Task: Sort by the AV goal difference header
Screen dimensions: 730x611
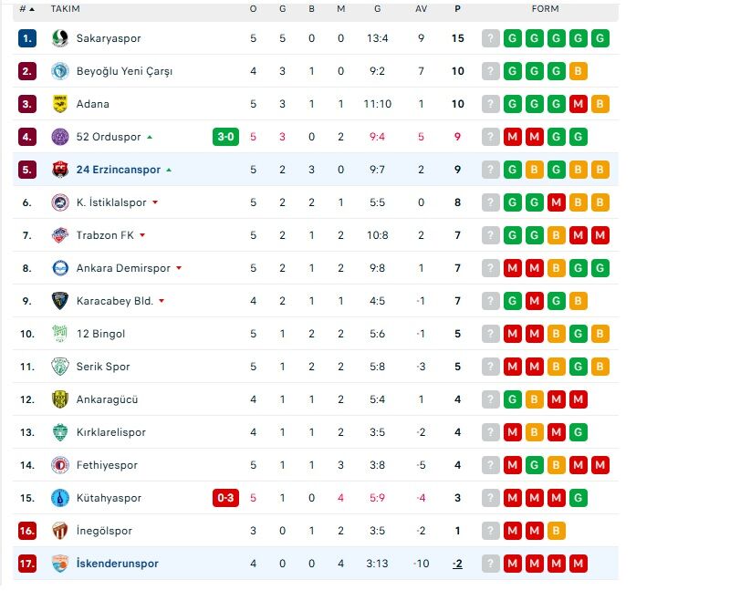Action: (421, 9)
